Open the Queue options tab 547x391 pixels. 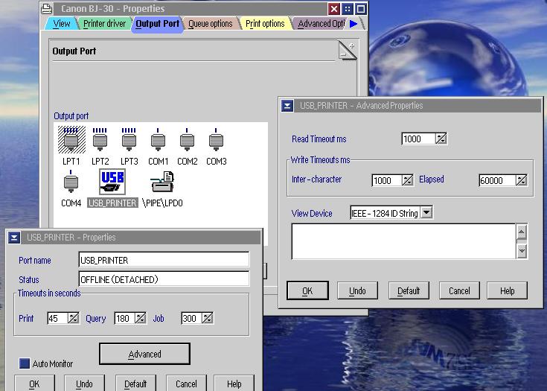coord(210,24)
